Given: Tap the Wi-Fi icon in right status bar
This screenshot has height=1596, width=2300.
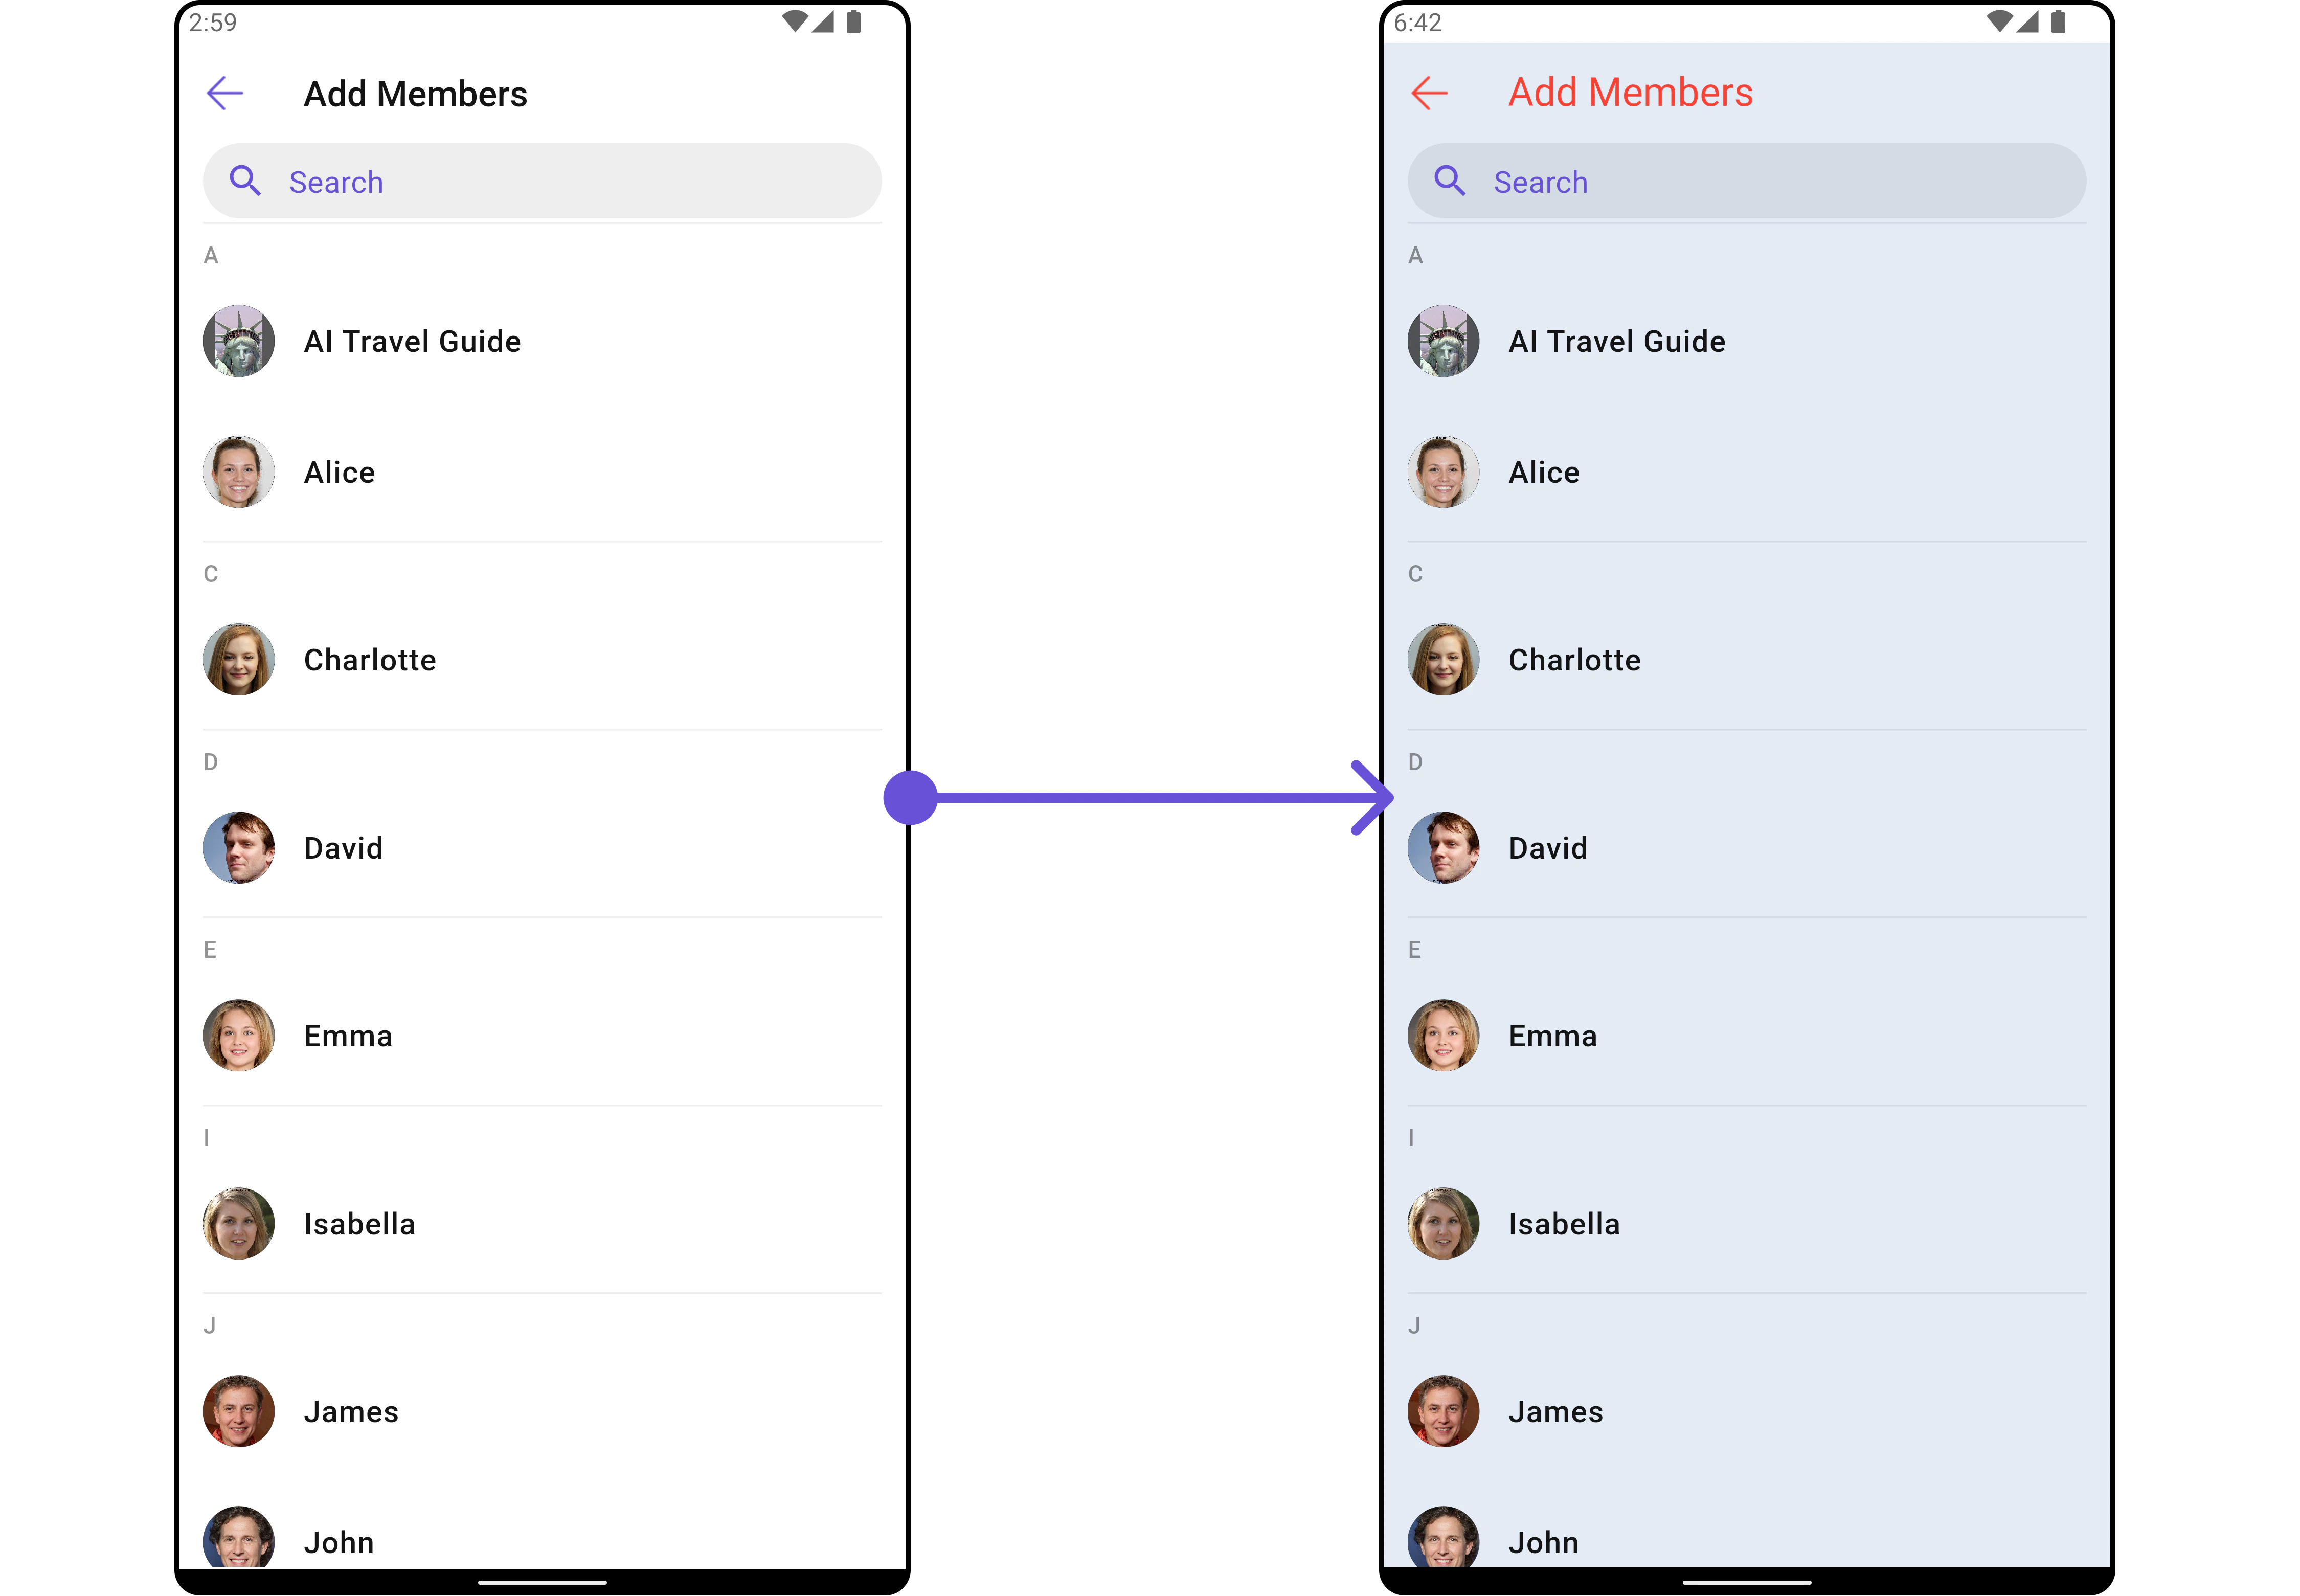Looking at the screenshot, I should click(x=1998, y=22).
